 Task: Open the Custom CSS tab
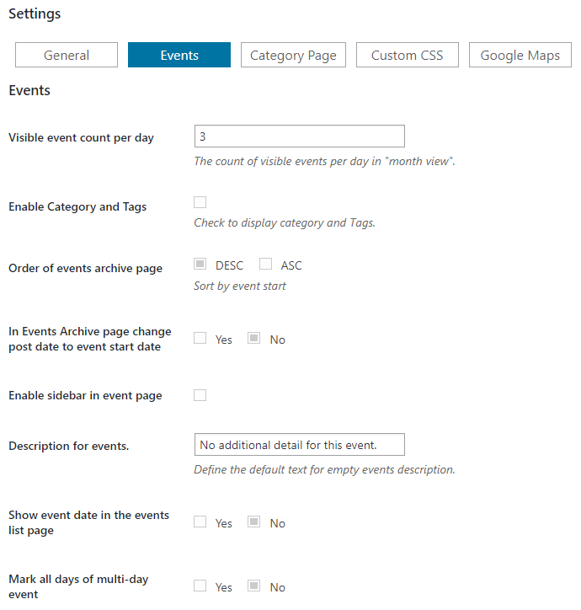coord(408,55)
